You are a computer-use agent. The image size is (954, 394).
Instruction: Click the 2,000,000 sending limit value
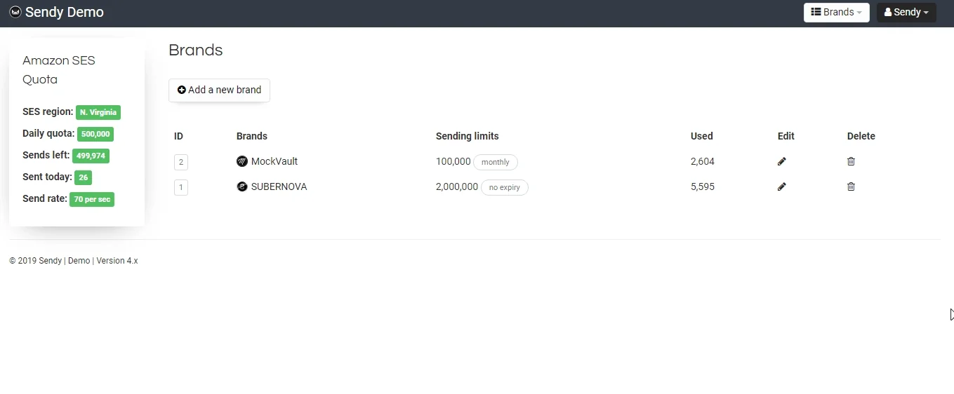click(457, 186)
